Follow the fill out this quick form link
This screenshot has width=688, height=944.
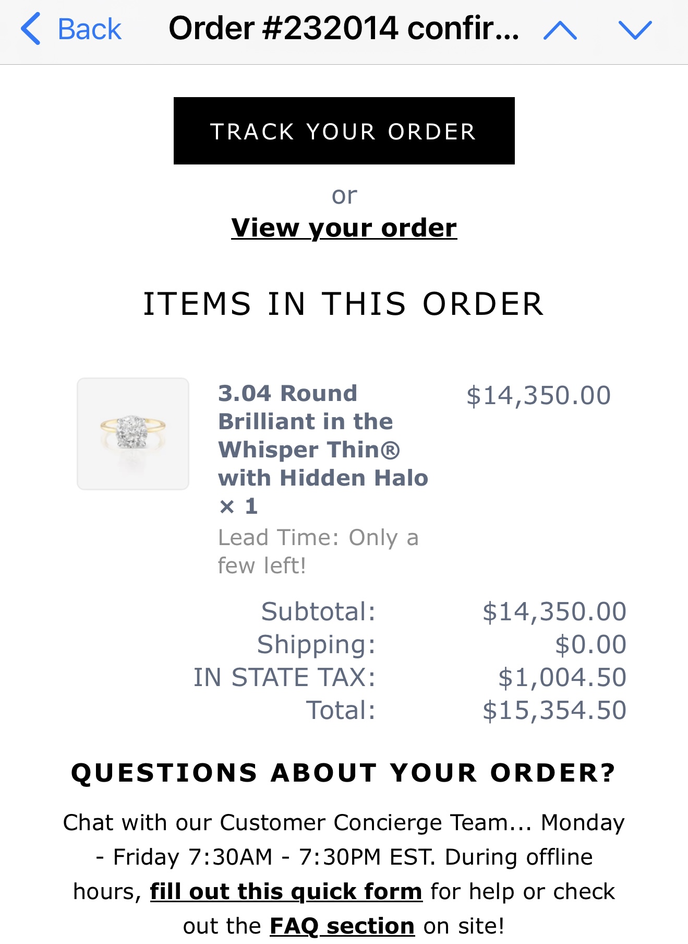tap(286, 891)
